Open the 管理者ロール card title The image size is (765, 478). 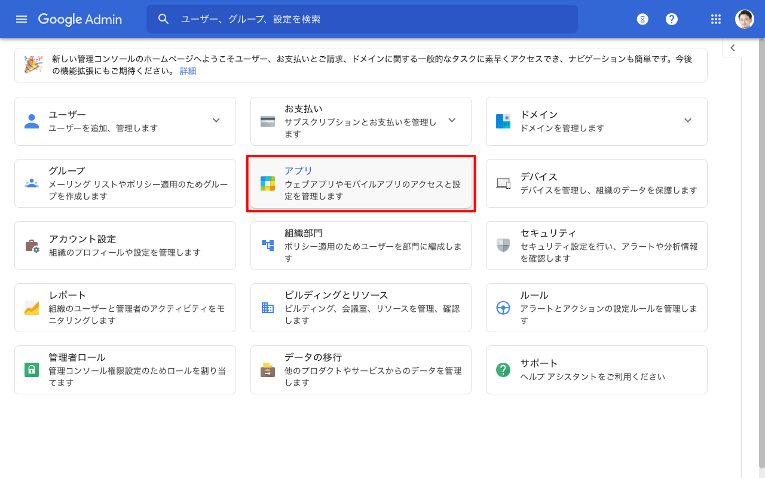click(77, 357)
